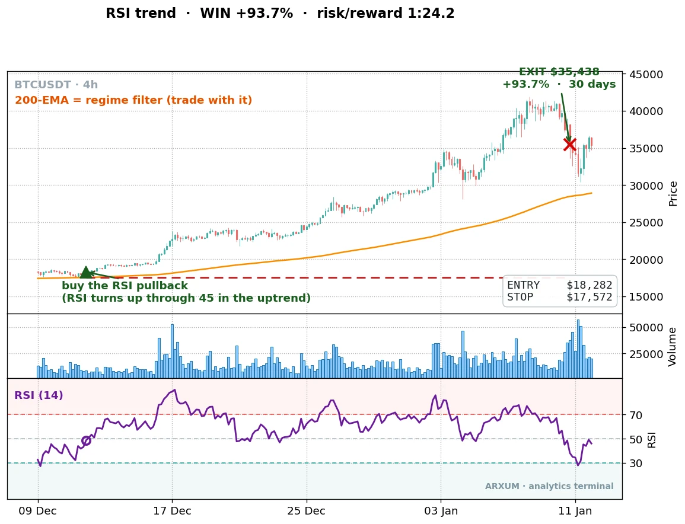Viewport: 685px width, 524px height.
Task: Click the '11 Jan' date label
Action: tap(575, 511)
